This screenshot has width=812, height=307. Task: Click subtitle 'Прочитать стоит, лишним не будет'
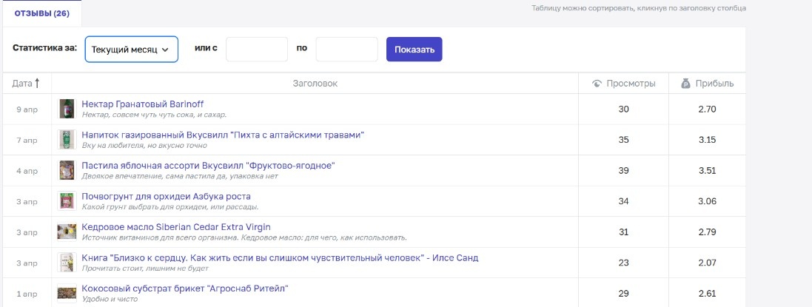click(x=145, y=269)
